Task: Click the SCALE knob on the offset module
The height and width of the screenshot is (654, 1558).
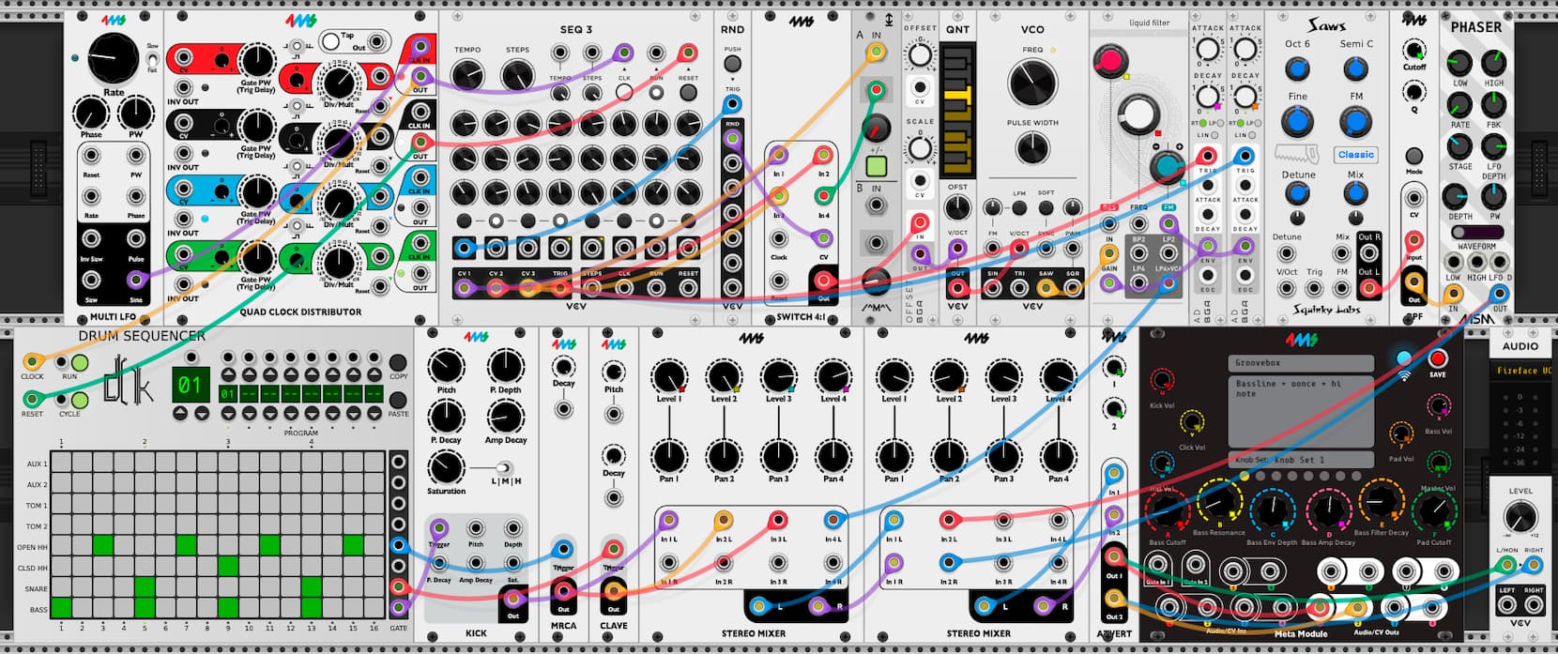Action: [x=920, y=148]
